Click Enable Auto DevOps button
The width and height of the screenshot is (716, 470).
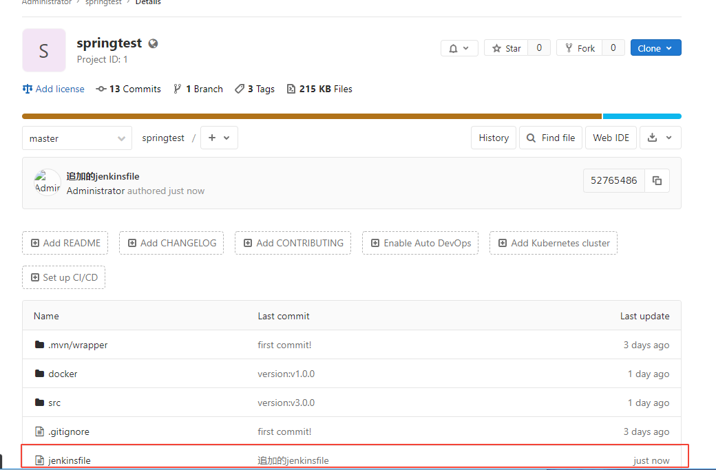click(x=421, y=243)
